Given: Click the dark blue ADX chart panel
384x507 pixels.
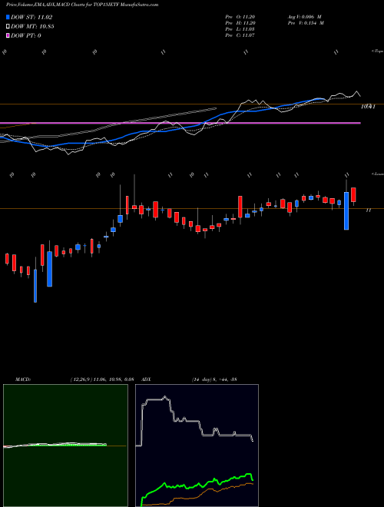Looking at the screenshot, I should (x=197, y=446).
